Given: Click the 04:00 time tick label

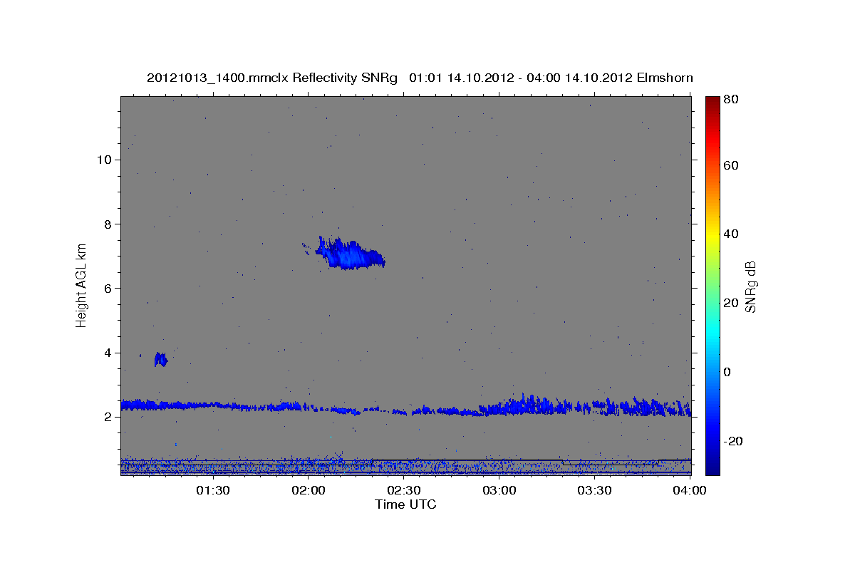Looking at the screenshot, I should click(x=689, y=490).
